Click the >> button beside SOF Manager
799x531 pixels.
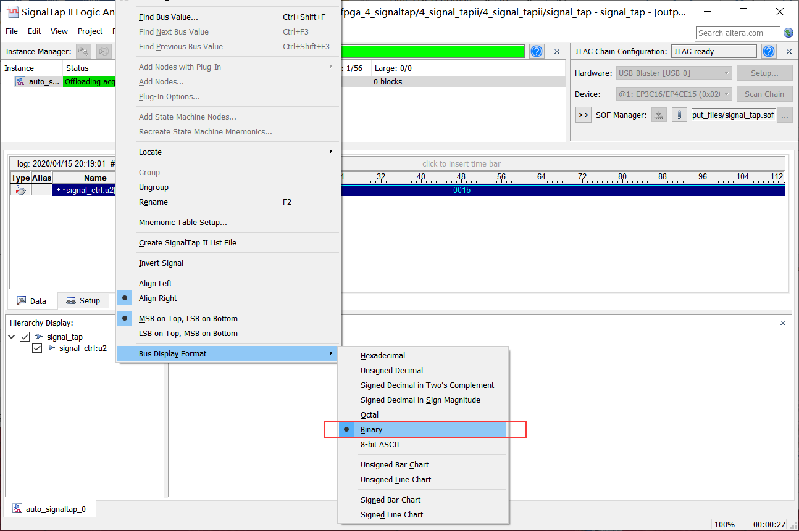pos(584,115)
